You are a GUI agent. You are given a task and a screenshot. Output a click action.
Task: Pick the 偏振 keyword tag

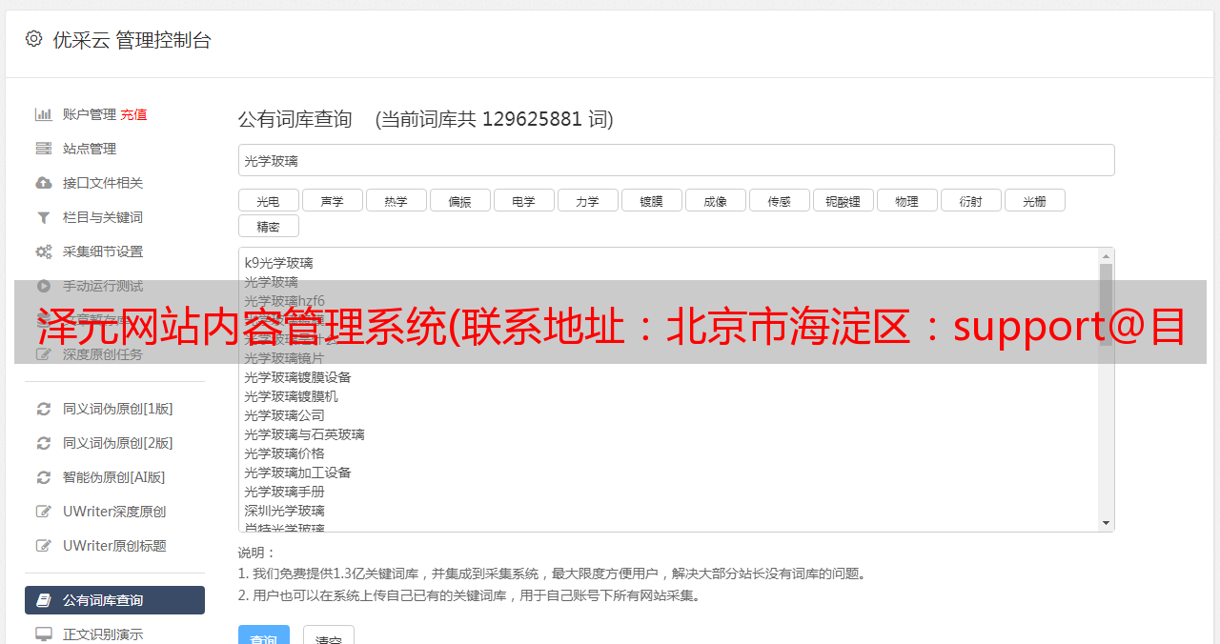tap(460, 200)
